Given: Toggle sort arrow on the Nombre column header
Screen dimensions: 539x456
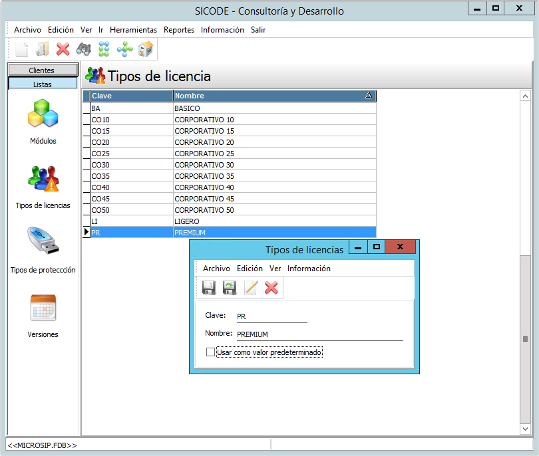Looking at the screenshot, I should coord(369,96).
